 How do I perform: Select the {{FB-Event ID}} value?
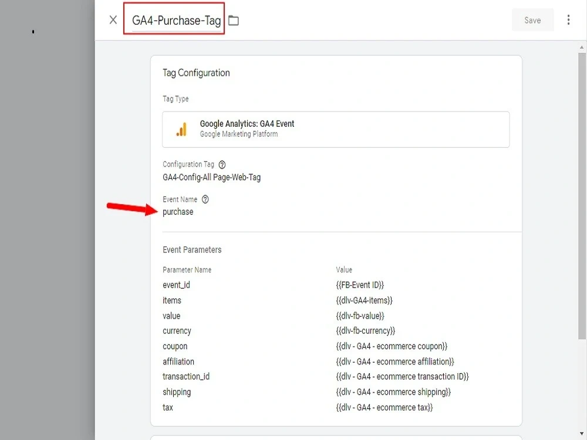(x=360, y=285)
